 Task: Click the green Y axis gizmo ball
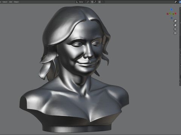[170, 13]
